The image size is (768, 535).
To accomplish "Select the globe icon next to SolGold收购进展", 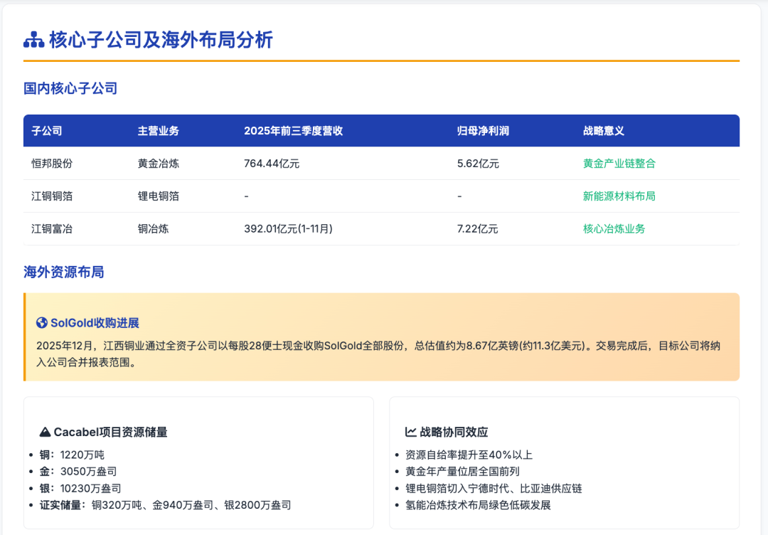I will pos(42,322).
